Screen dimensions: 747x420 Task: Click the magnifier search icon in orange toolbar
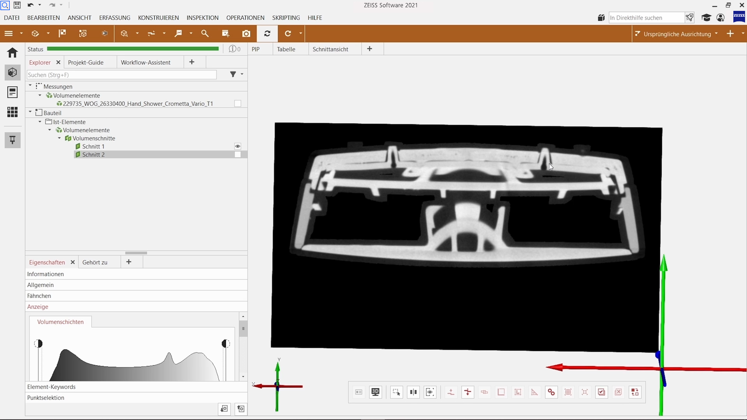tap(205, 34)
